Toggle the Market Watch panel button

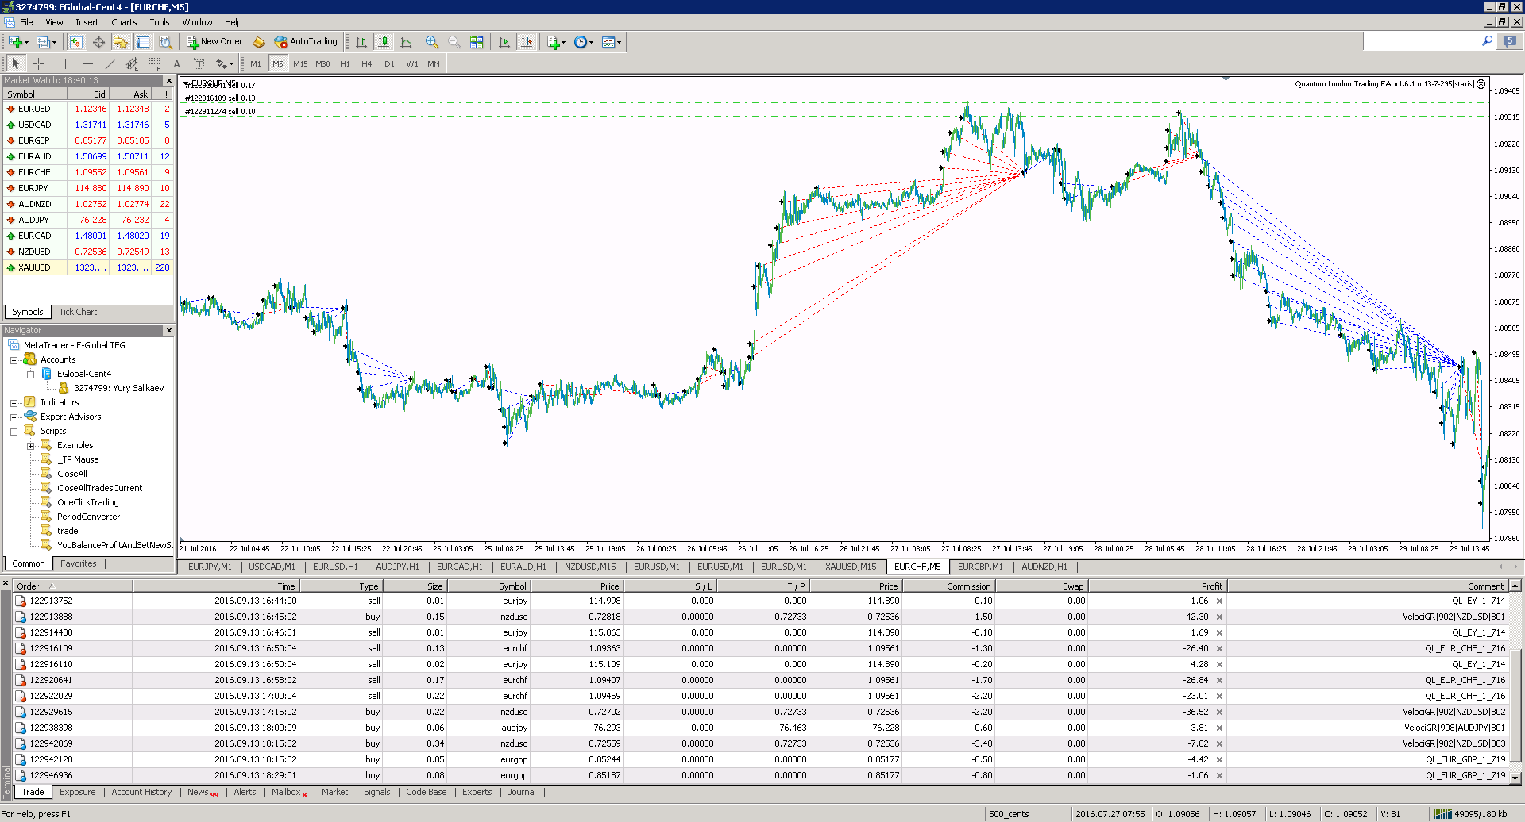[x=76, y=42]
